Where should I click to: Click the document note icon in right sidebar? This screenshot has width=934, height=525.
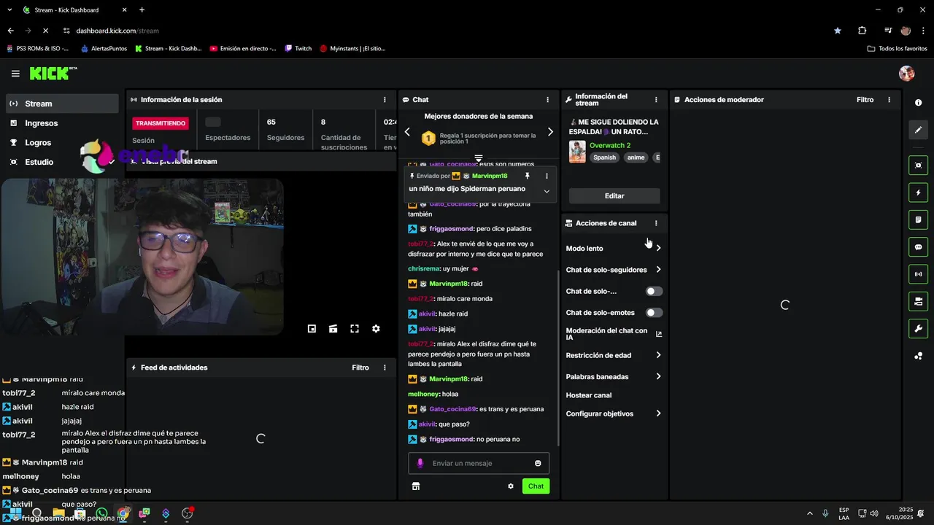point(918,220)
